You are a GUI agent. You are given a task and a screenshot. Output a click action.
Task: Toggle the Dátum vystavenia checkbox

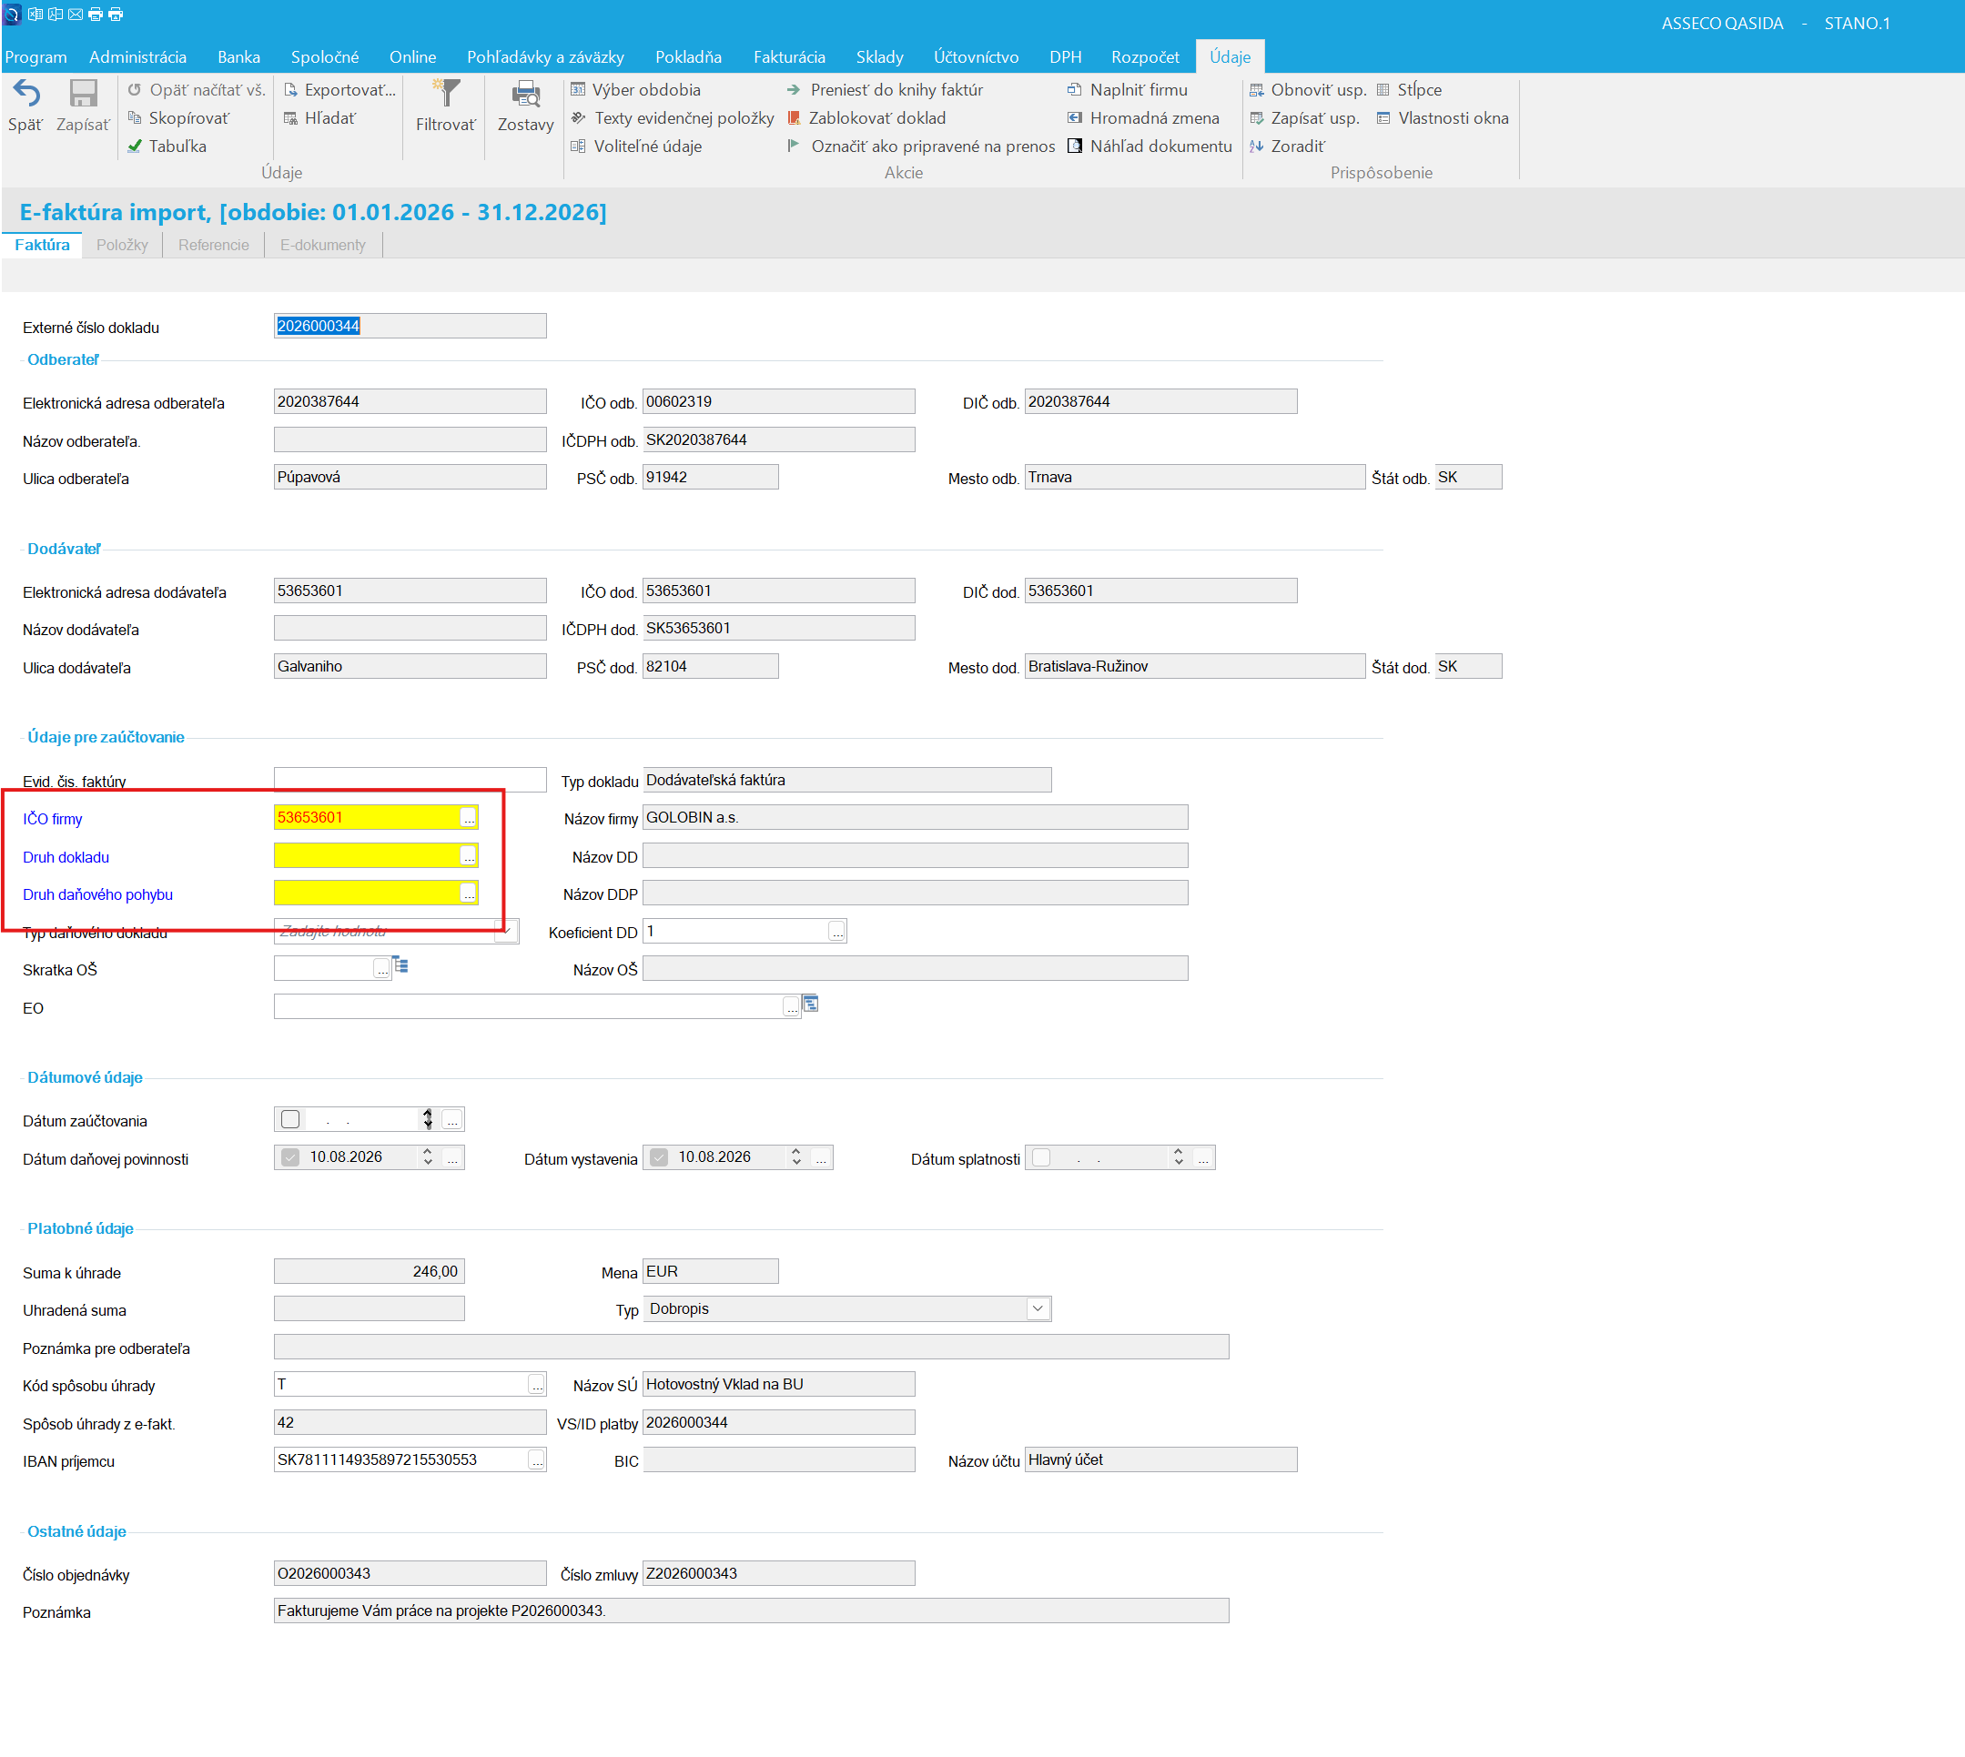[659, 1156]
